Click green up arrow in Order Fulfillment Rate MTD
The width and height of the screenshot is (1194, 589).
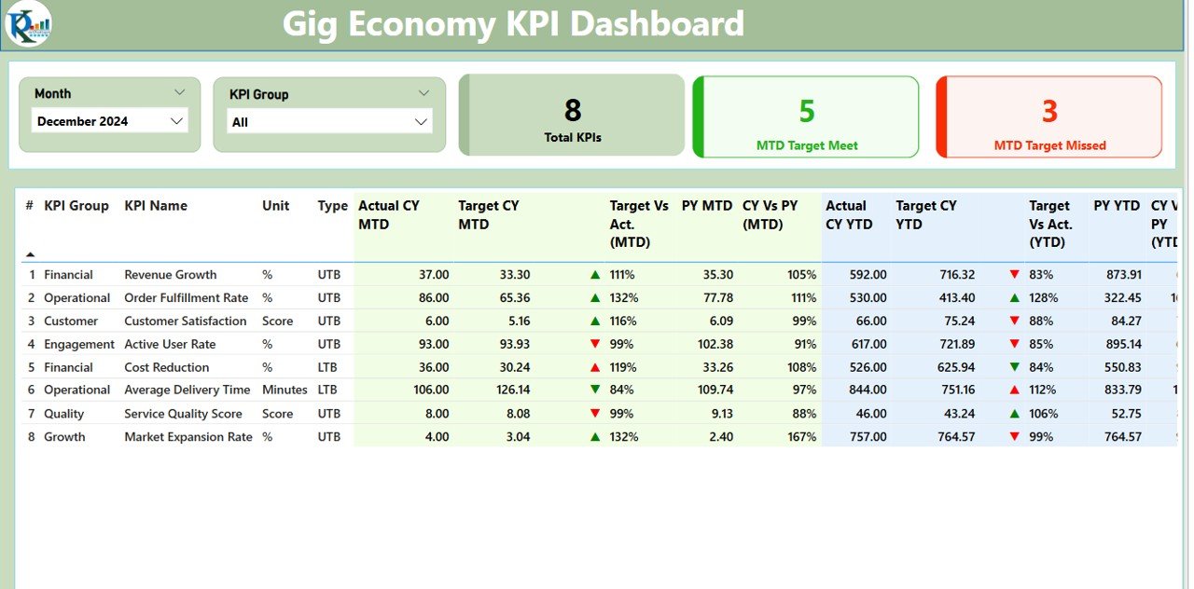point(595,298)
